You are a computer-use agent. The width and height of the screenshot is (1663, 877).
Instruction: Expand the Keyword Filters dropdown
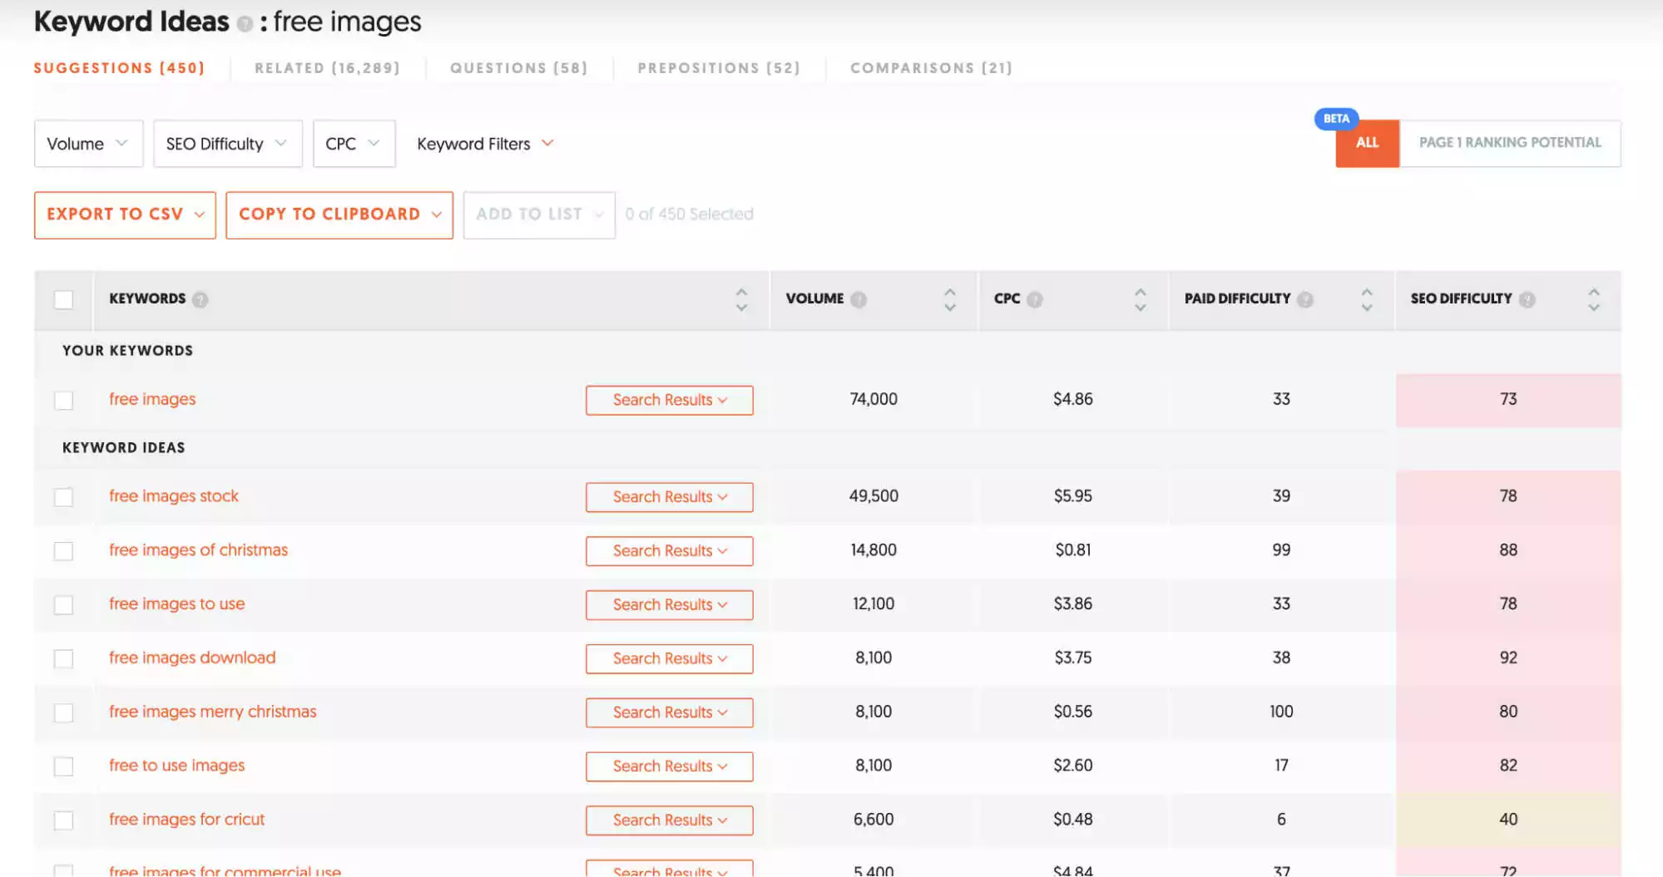coord(485,144)
